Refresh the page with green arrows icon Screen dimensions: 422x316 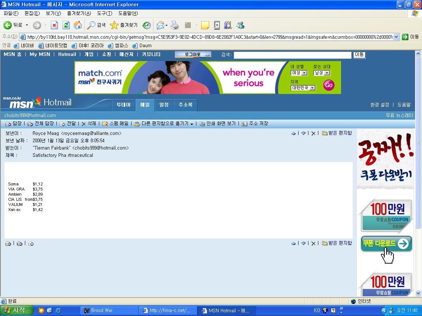(66, 25)
